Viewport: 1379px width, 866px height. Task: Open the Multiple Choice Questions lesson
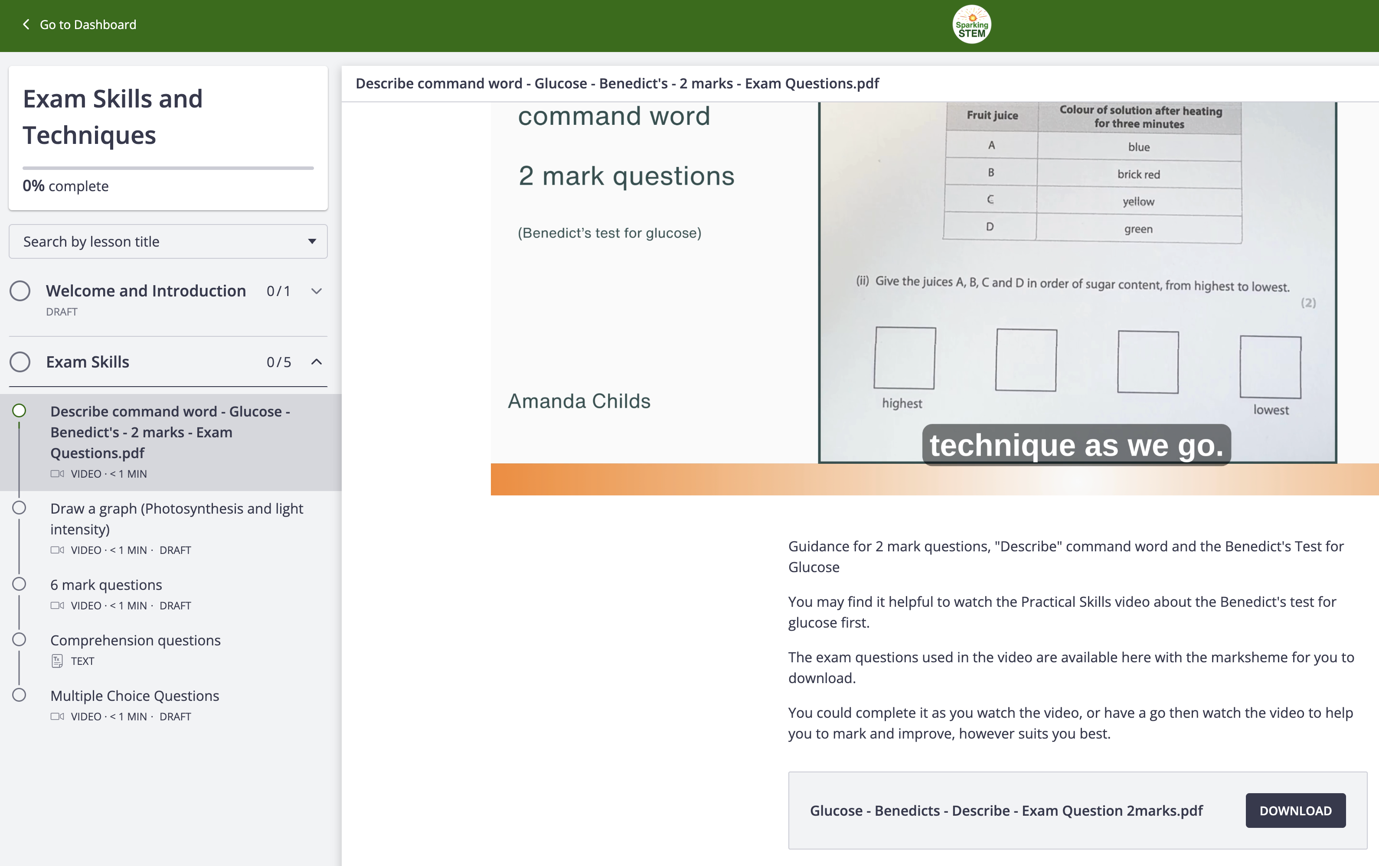click(x=134, y=696)
